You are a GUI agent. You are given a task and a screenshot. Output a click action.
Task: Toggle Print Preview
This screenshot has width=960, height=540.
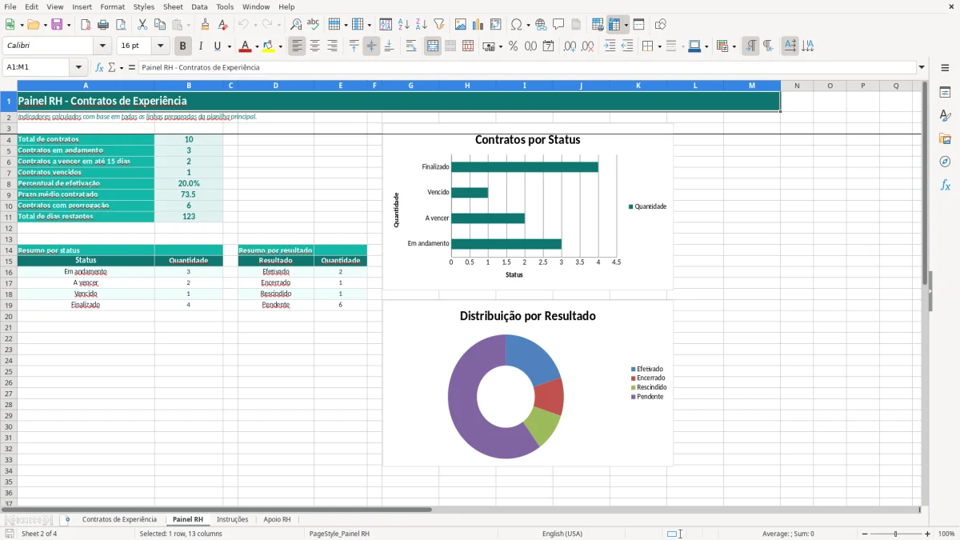pos(121,25)
